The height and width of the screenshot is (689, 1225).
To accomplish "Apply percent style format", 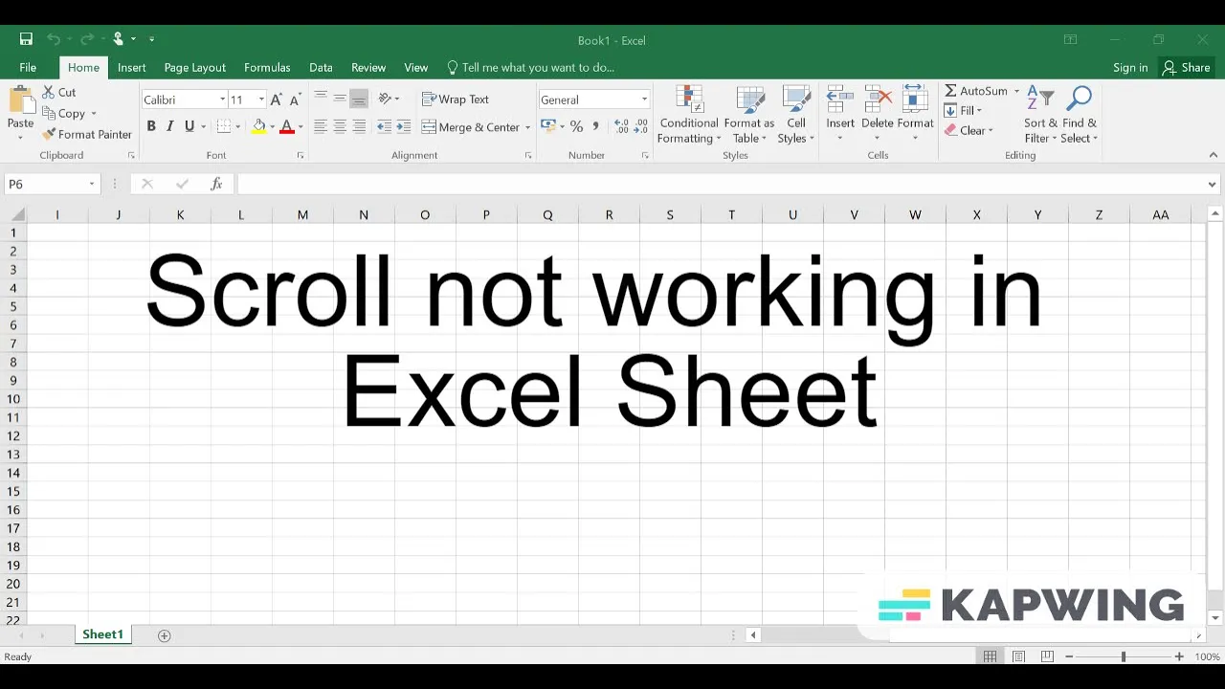I will pos(576,126).
